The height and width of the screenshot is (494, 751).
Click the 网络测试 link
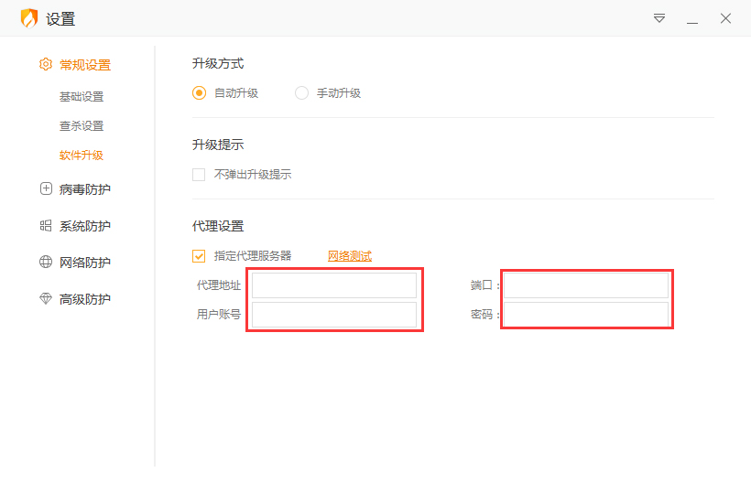click(350, 256)
